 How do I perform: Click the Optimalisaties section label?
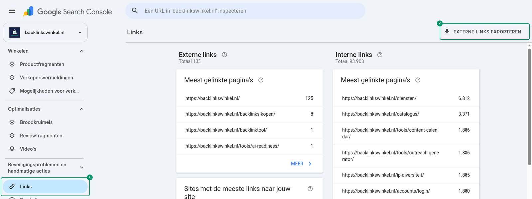click(x=24, y=109)
